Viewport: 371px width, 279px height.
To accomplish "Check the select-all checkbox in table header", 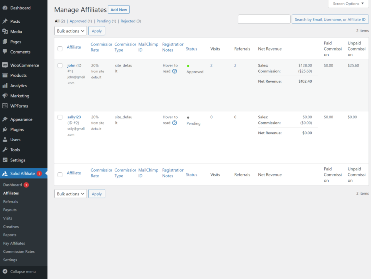I will click(x=60, y=48).
